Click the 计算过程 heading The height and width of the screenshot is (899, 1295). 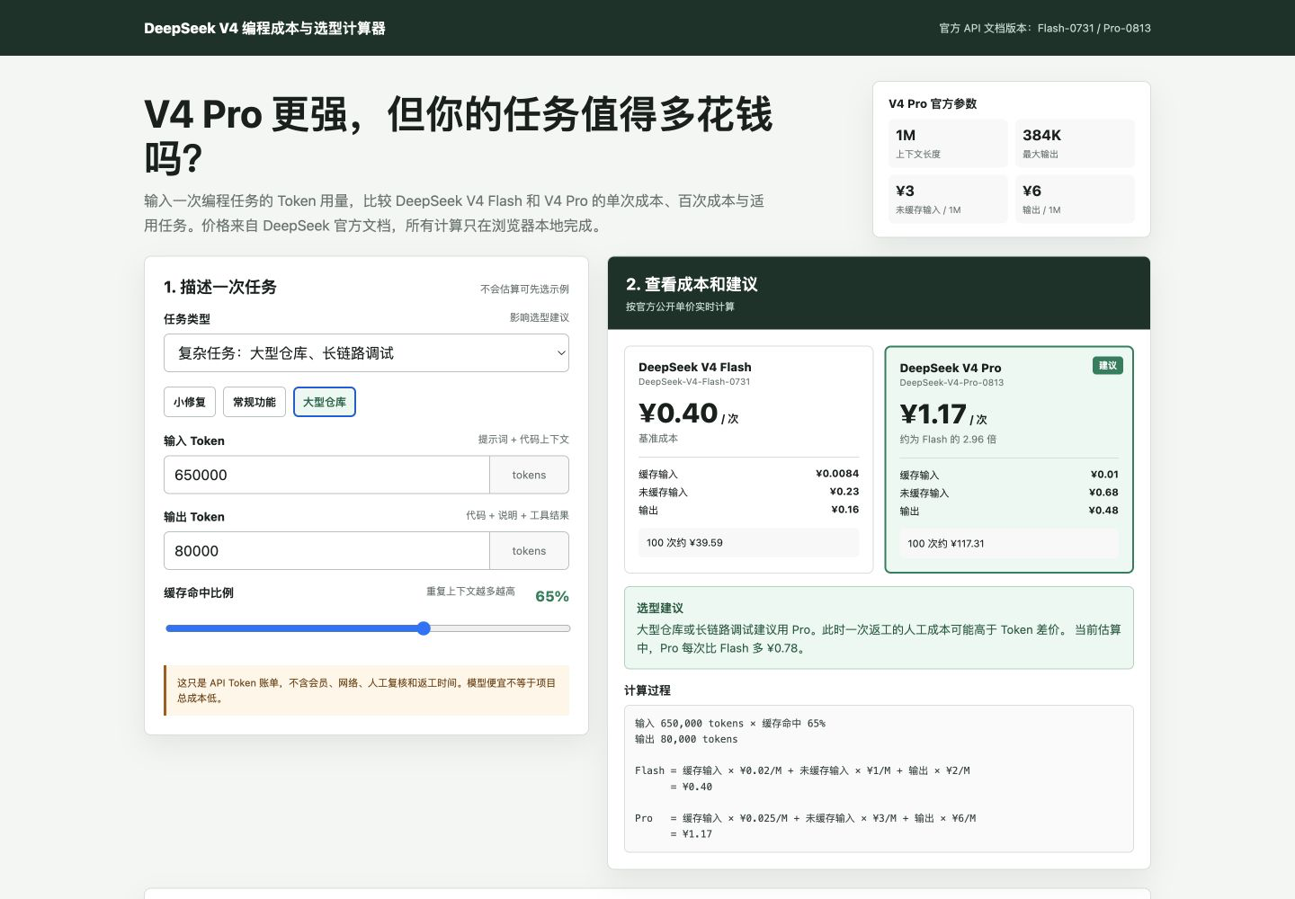coord(647,690)
